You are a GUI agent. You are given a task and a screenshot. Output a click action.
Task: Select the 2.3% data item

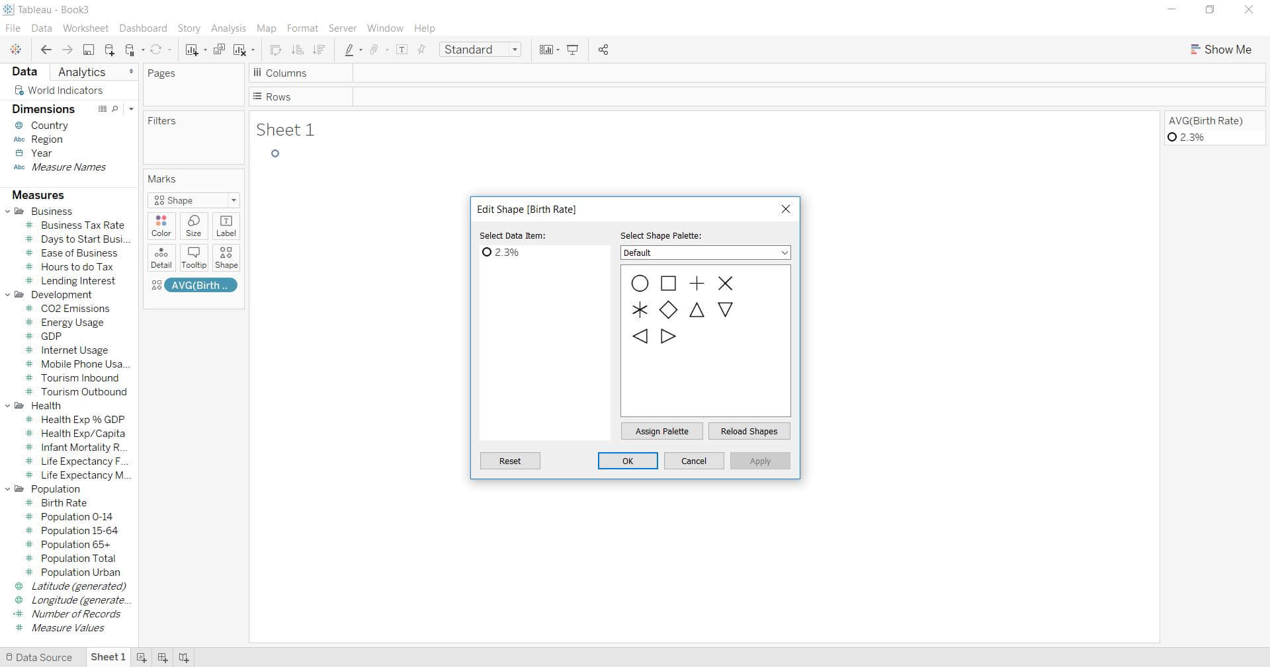[506, 253]
